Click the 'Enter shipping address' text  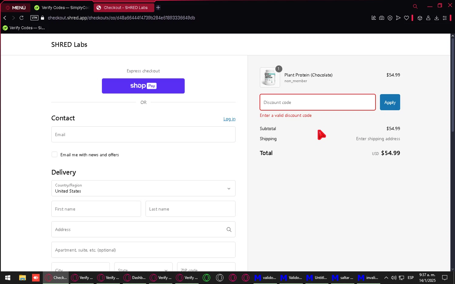pos(378,139)
